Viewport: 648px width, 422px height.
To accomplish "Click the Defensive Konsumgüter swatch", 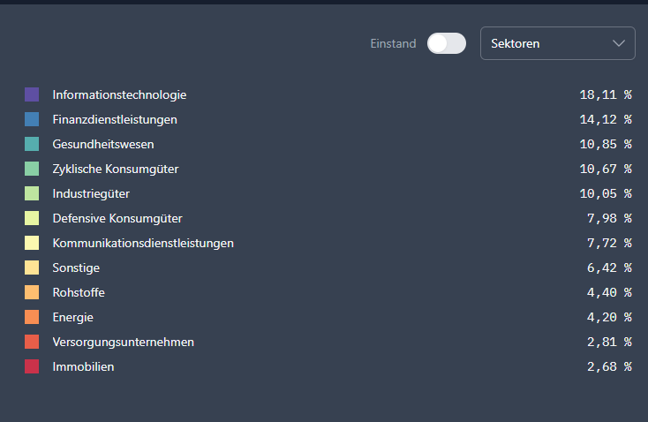I will [x=32, y=218].
